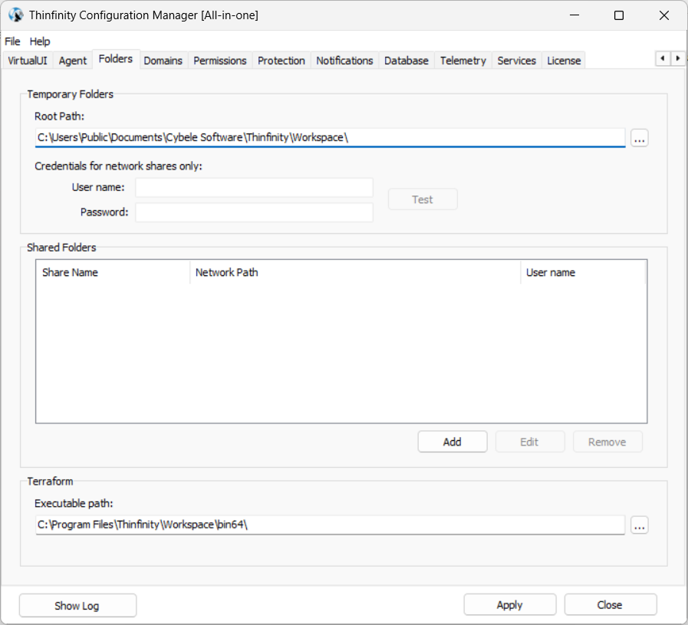Focus the Root Path text field
Screen dimensions: 688x625
pyautogui.click(x=330, y=138)
